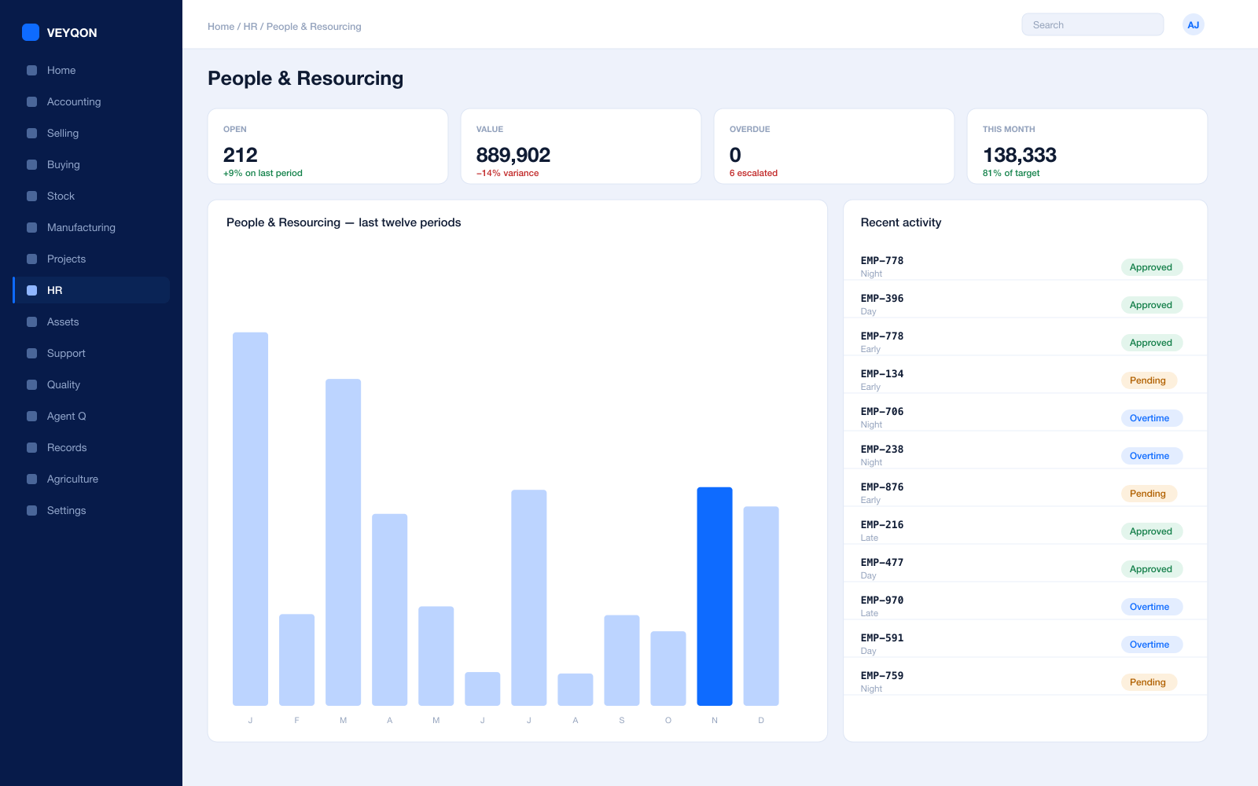1258x786 pixels.
Task: Click the HR sidebar icon
Action: coord(31,290)
